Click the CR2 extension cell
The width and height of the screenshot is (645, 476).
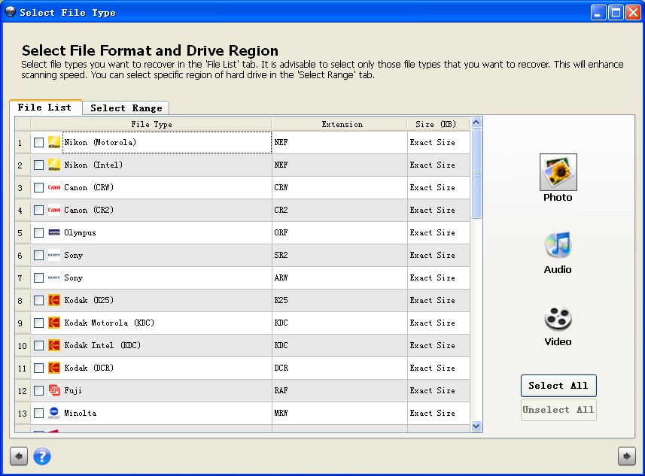point(339,210)
